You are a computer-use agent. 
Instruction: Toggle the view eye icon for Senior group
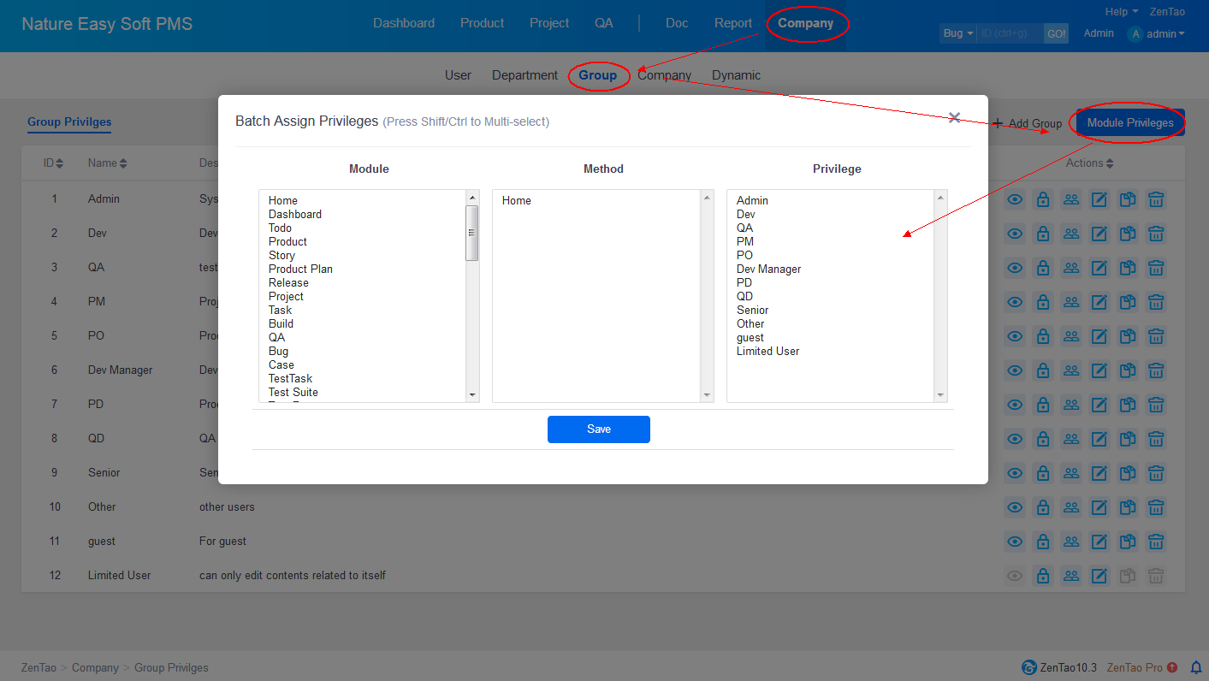[1015, 473]
